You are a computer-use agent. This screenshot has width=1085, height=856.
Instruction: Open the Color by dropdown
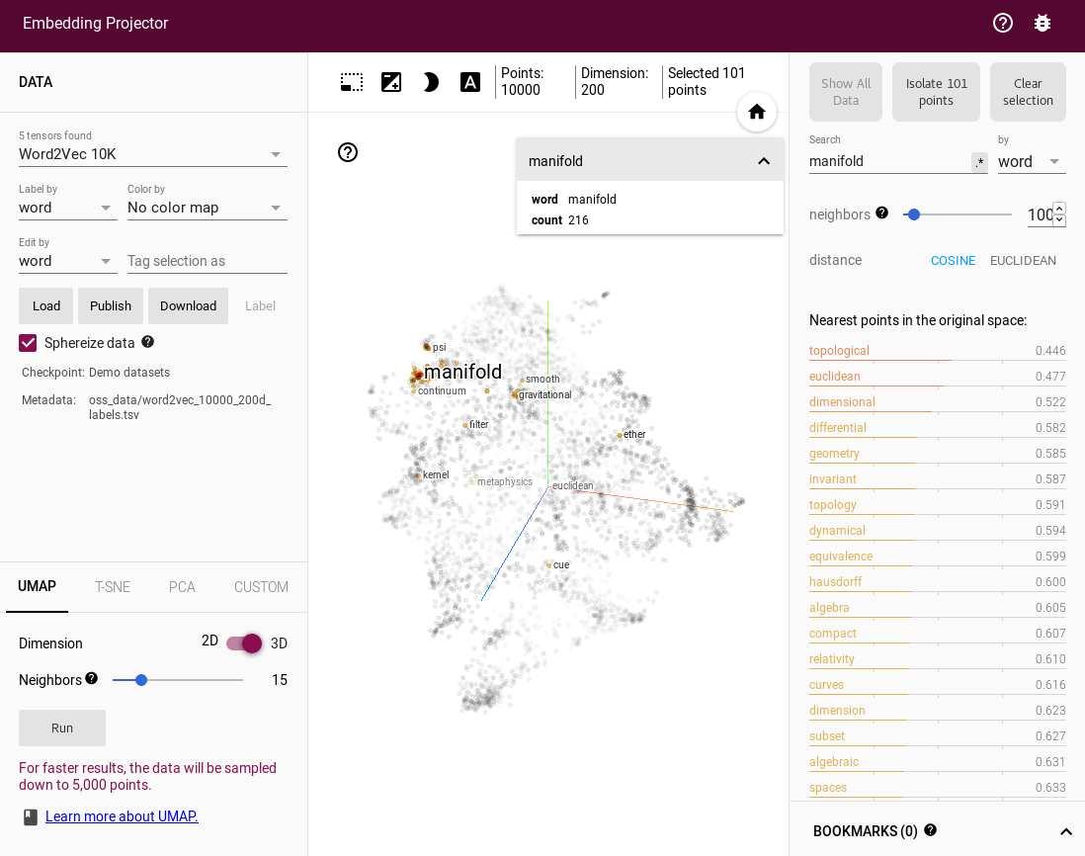[207, 208]
